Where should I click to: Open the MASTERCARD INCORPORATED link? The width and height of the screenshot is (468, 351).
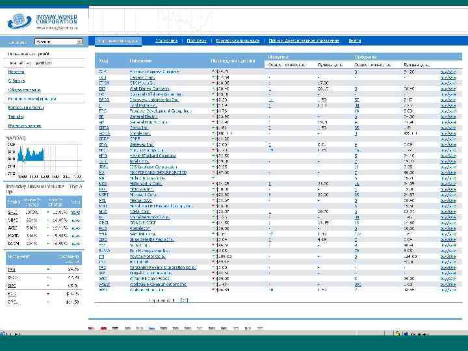[158, 172]
